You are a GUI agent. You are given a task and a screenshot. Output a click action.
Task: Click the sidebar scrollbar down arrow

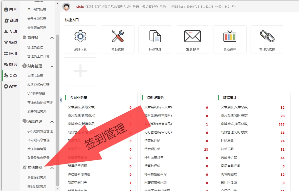pyautogui.click(x=58, y=188)
